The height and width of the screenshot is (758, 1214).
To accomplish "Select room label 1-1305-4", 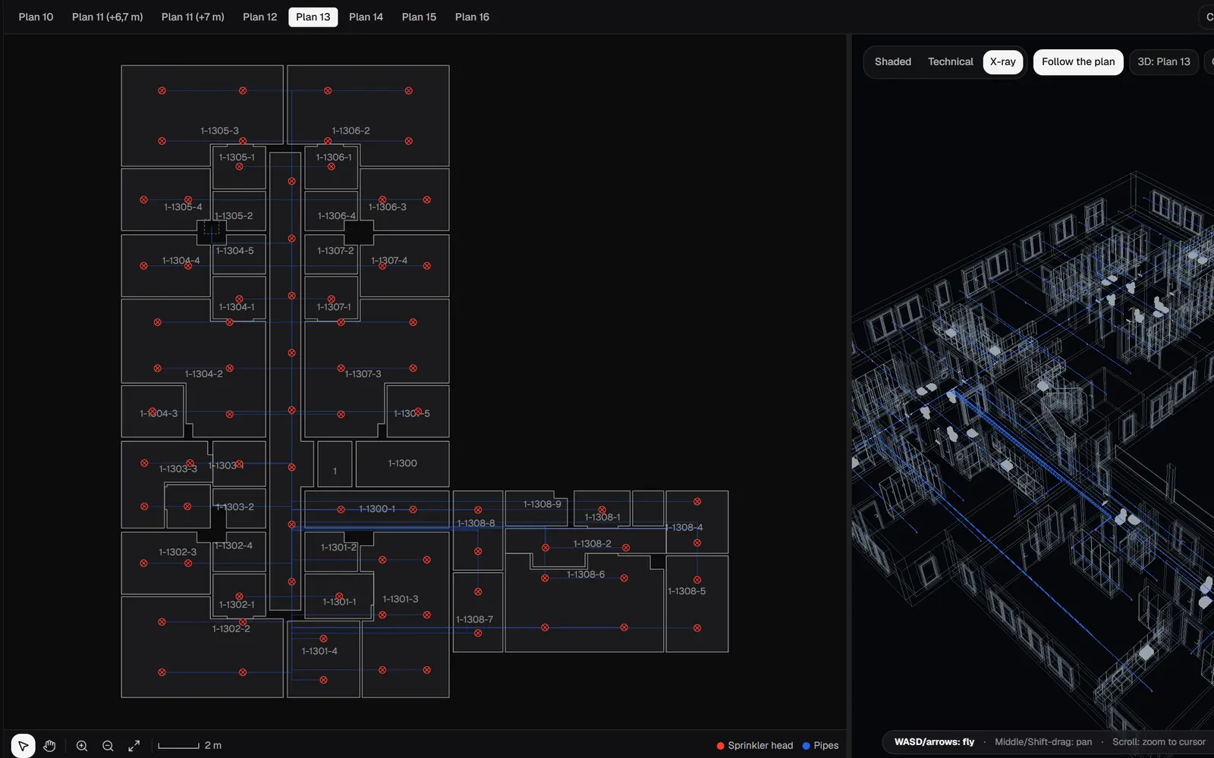I will point(183,206).
